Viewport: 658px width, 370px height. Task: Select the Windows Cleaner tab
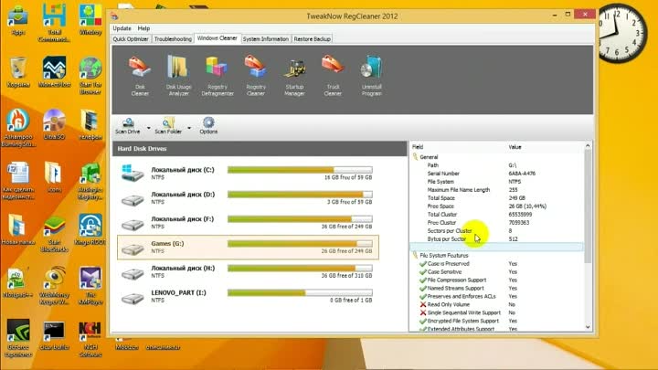pos(217,38)
